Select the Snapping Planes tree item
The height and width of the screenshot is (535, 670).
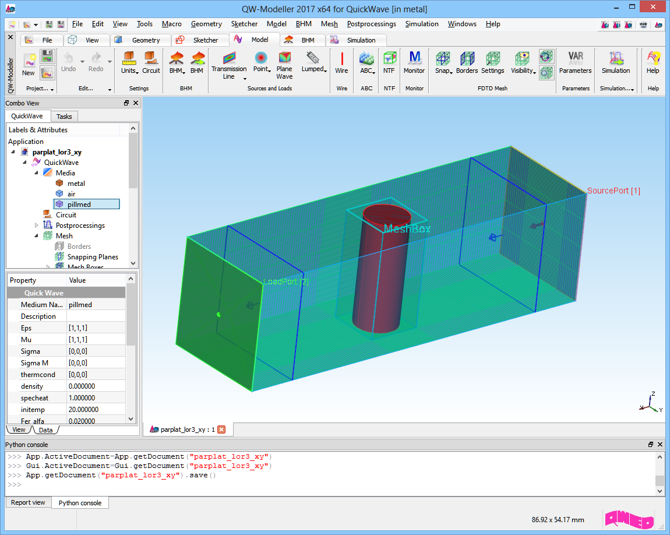click(92, 257)
